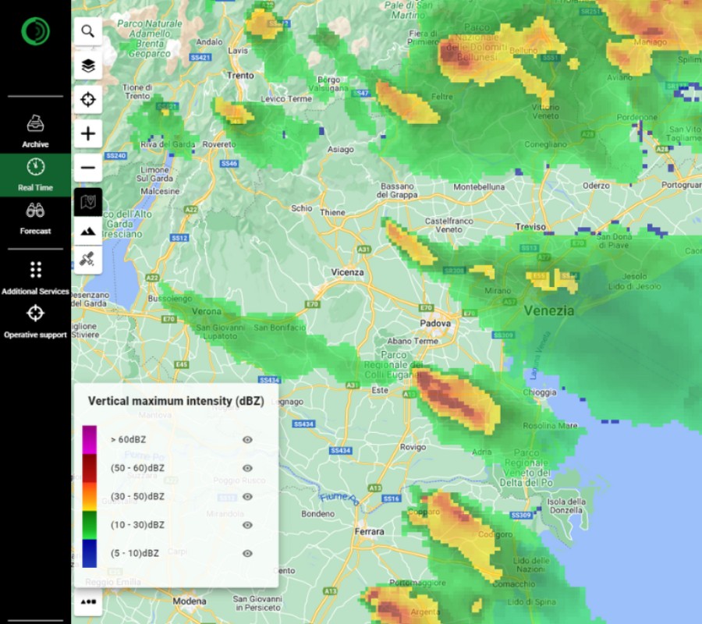Open the more options ellipsis button
Screen dimensions: 702x624
pyautogui.click(x=87, y=601)
